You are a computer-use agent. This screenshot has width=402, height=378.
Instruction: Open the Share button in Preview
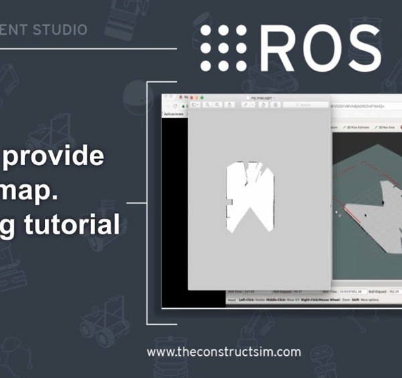229,105
